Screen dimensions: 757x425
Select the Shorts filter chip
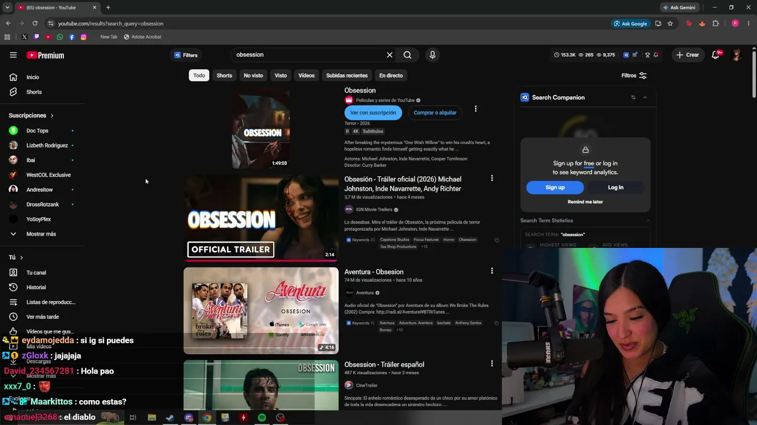224,76
